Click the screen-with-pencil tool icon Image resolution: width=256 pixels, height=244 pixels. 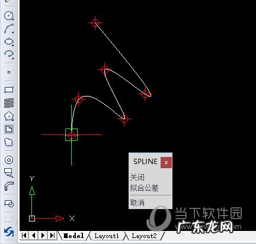(9, 172)
